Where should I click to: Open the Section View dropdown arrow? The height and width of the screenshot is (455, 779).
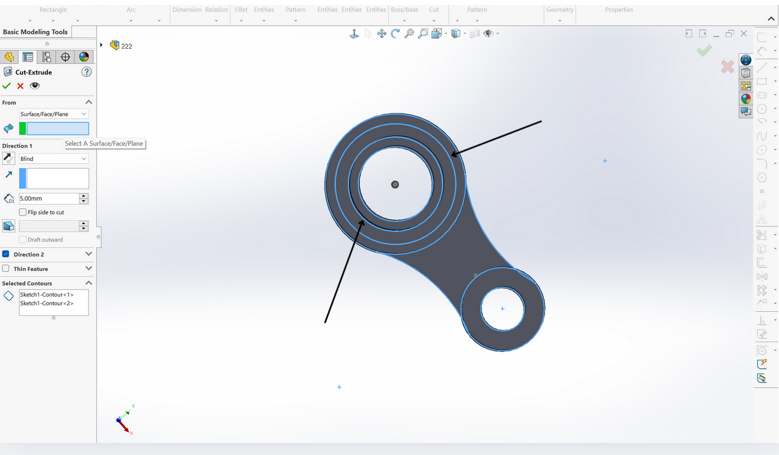point(445,34)
